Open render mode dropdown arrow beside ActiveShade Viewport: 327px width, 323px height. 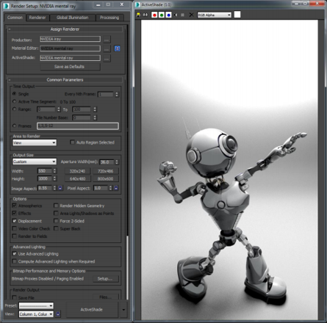[123, 310]
